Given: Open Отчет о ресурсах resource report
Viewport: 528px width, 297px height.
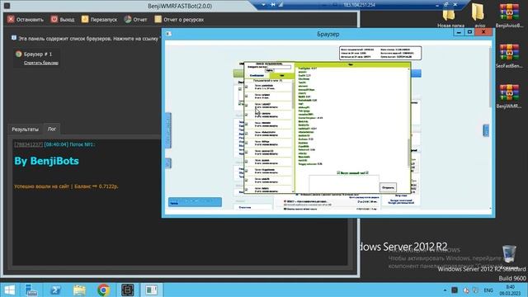Looking at the screenshot, I should point(179,20).
